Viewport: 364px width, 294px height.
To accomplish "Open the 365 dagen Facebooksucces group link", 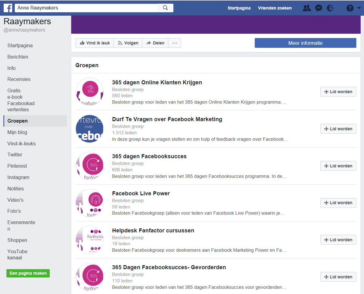I will [149, 156].
